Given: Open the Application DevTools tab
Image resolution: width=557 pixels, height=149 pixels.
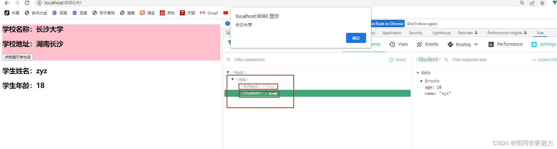Looking at the screenshot, I should [392, 33].
